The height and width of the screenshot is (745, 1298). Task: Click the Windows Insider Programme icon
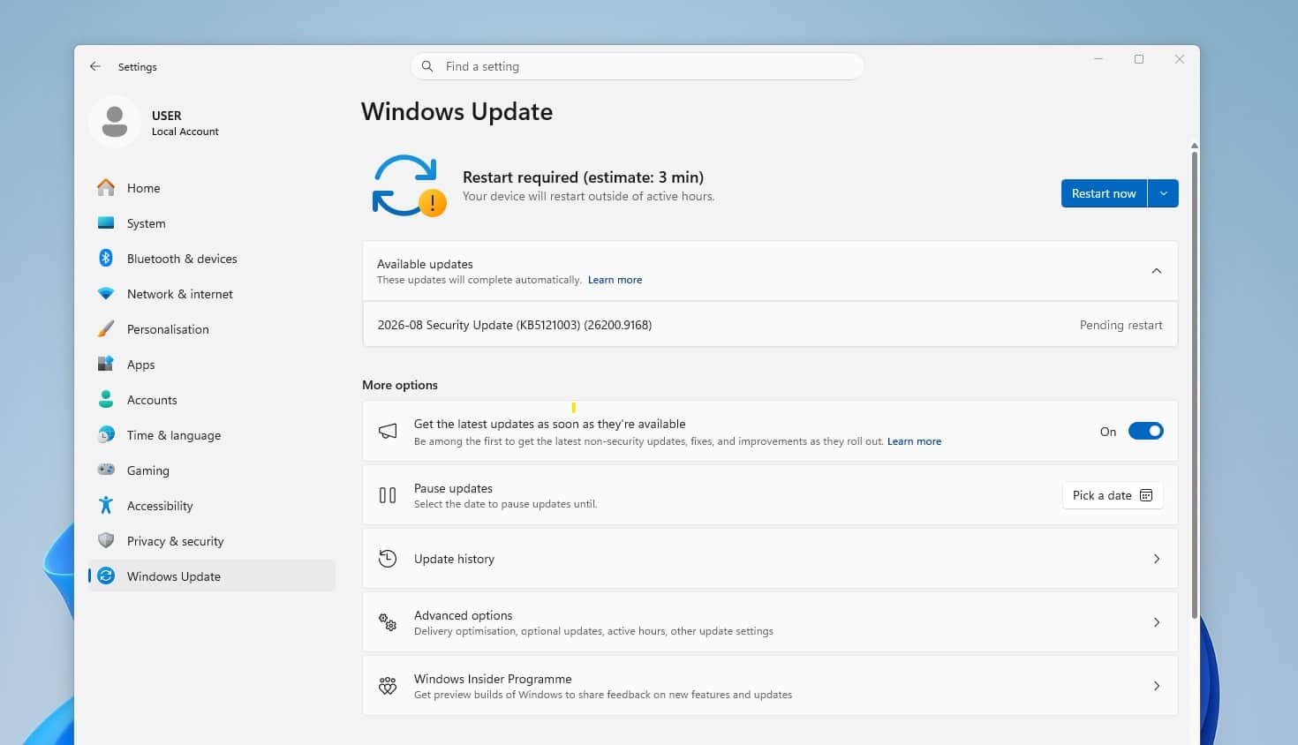tap(388, 686)
